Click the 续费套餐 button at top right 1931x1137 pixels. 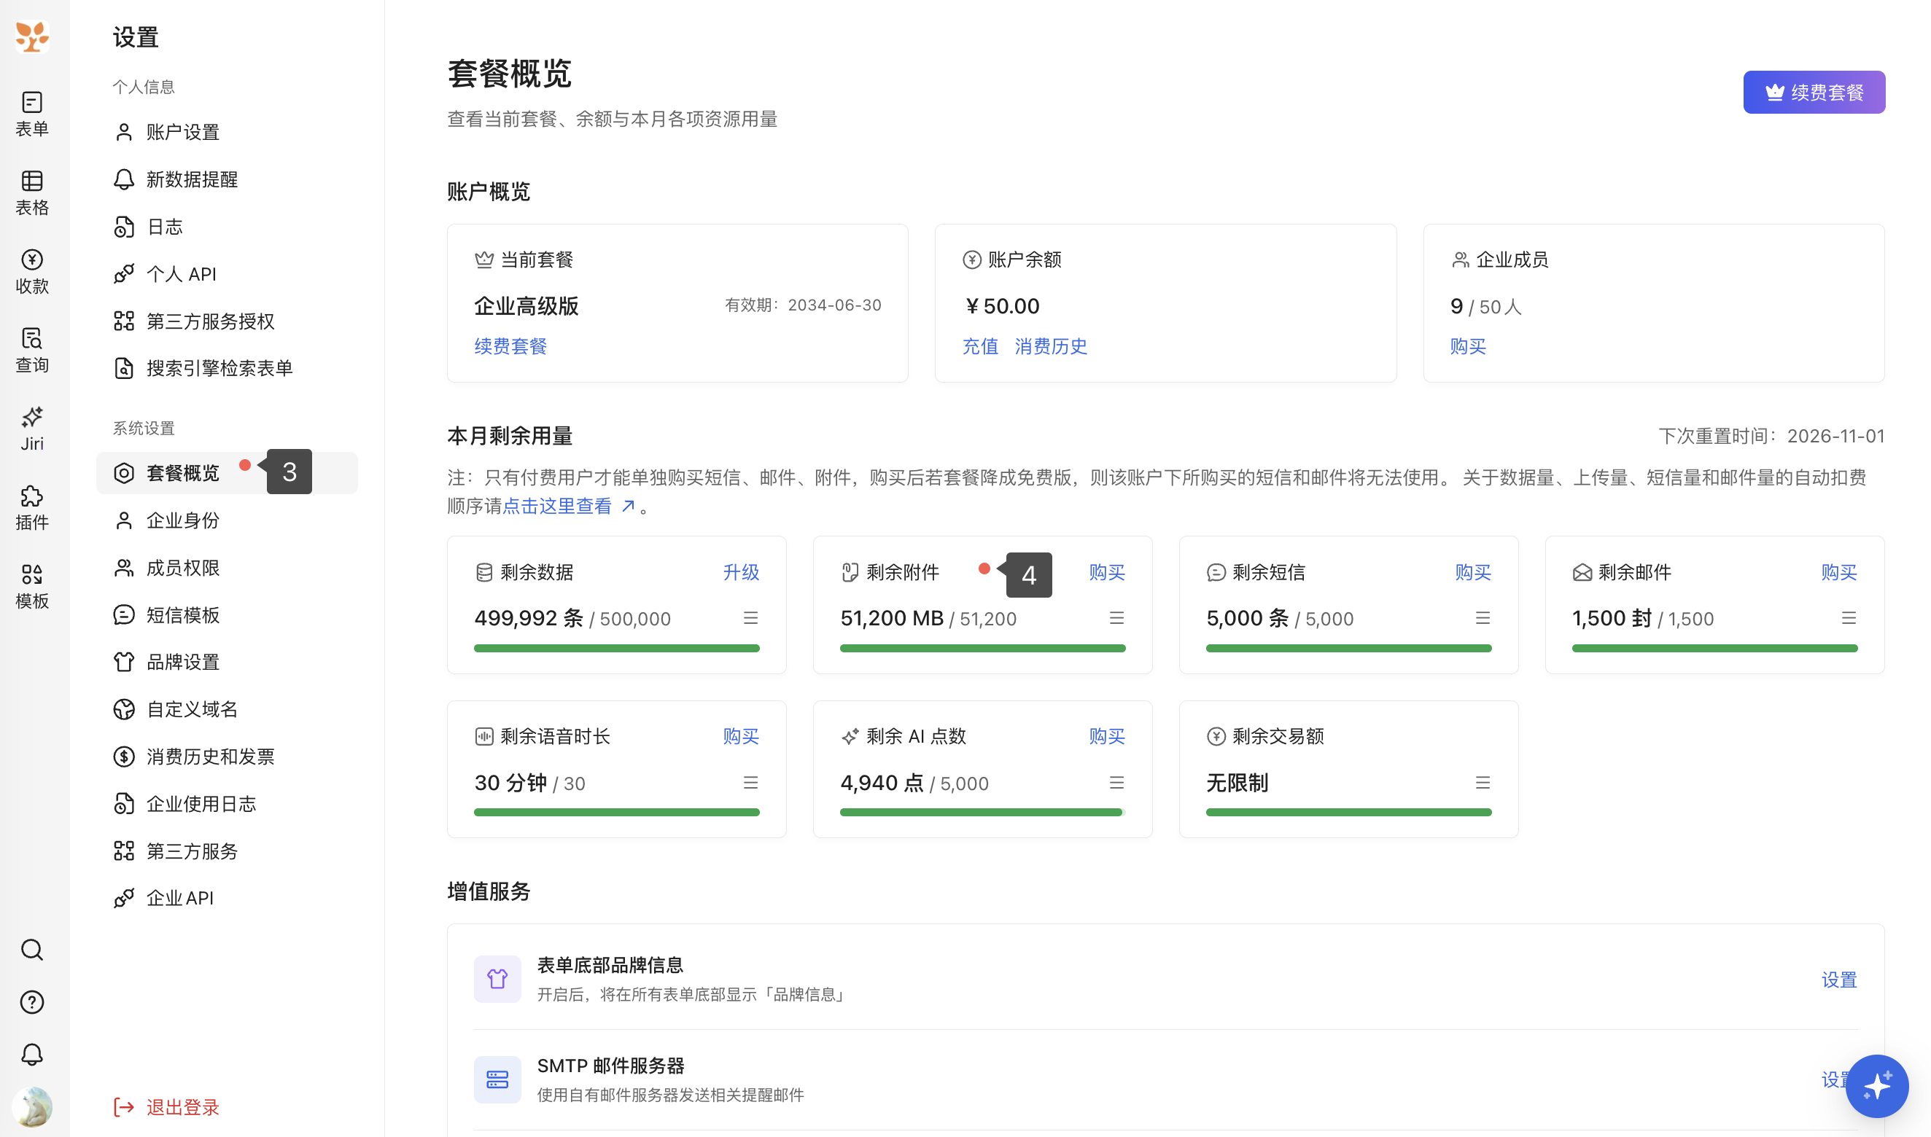coord(1813,93)
